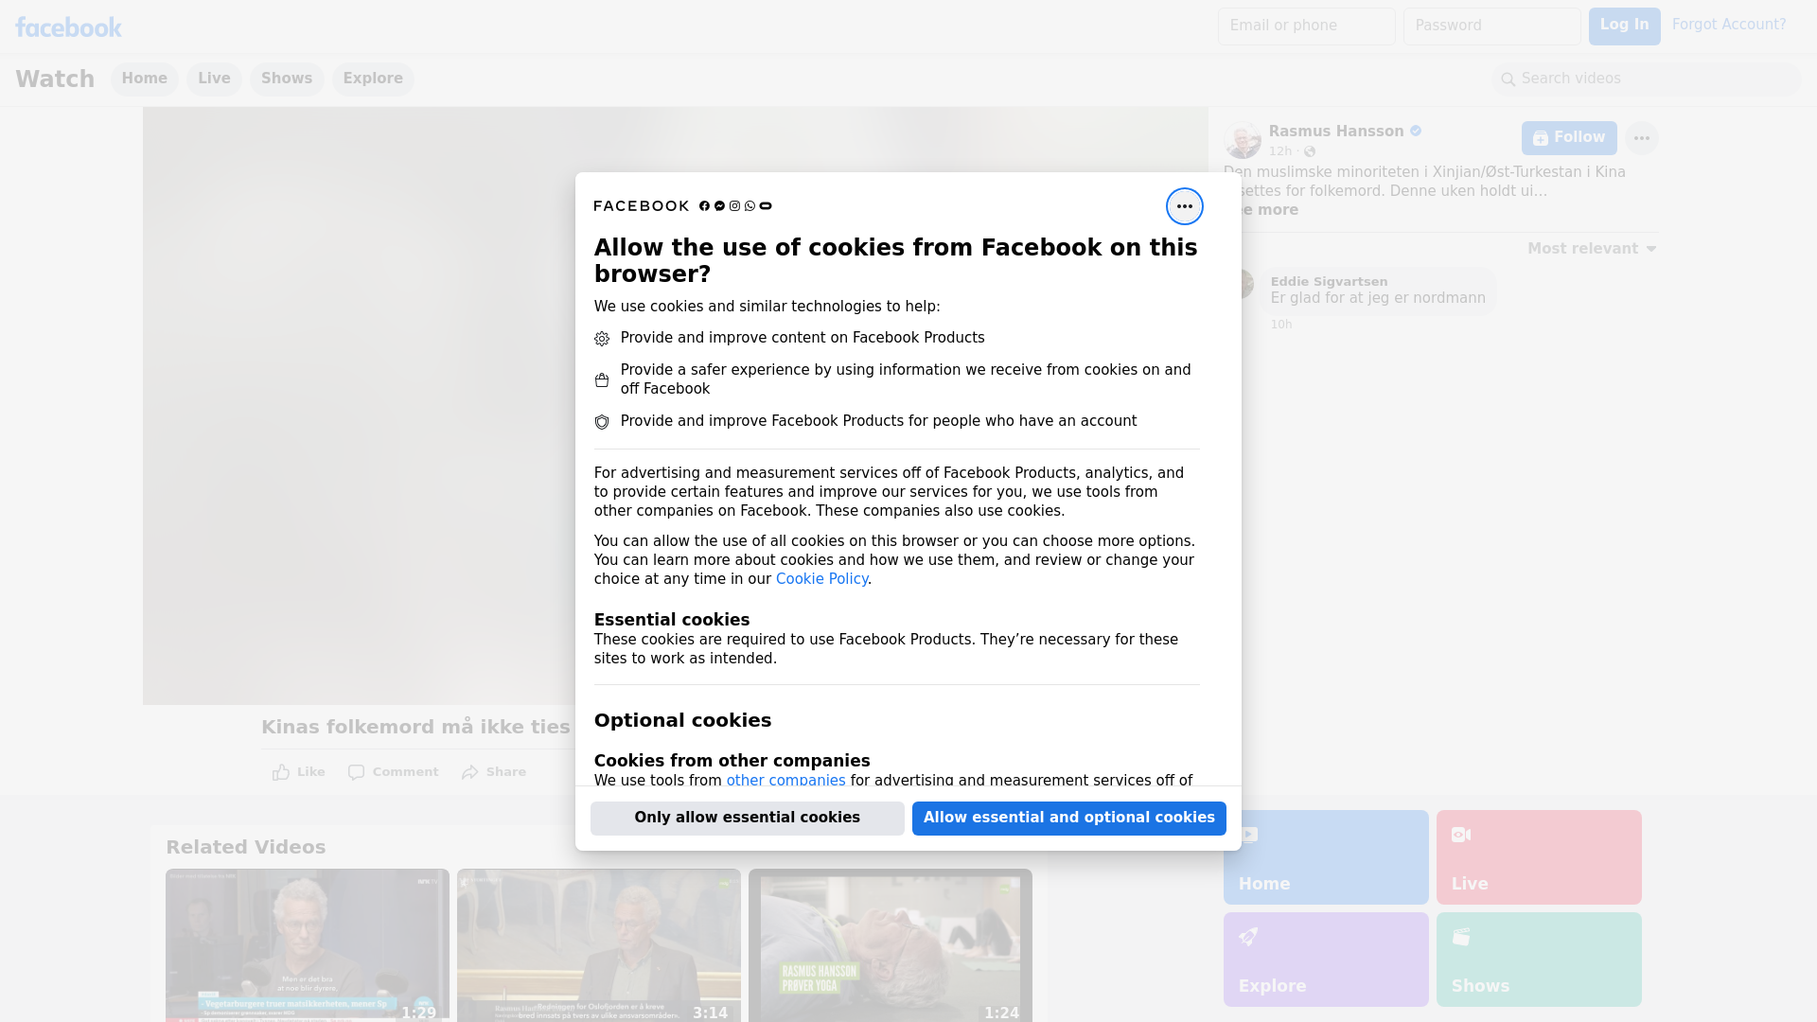This screenshot has width=1817, height=1022.
Task: Click the Comment speech bubble icon
Action: (356, 772)
